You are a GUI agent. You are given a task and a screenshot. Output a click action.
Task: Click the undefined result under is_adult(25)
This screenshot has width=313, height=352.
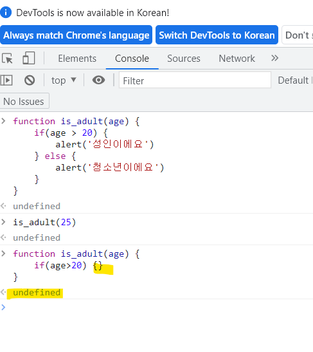37,237
